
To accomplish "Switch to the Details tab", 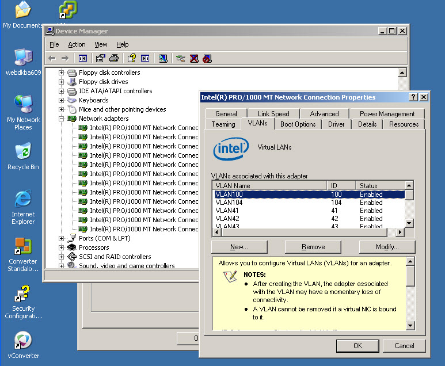I will coord(367,124).
